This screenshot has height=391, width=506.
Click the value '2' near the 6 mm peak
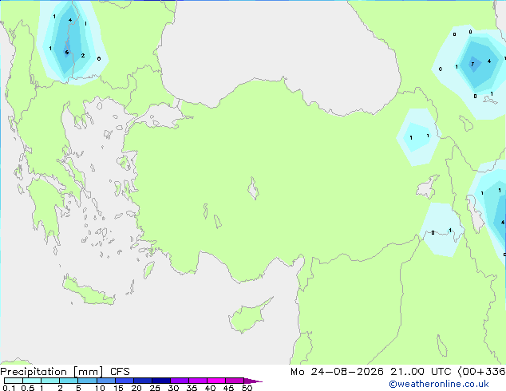tap(83, 56)
